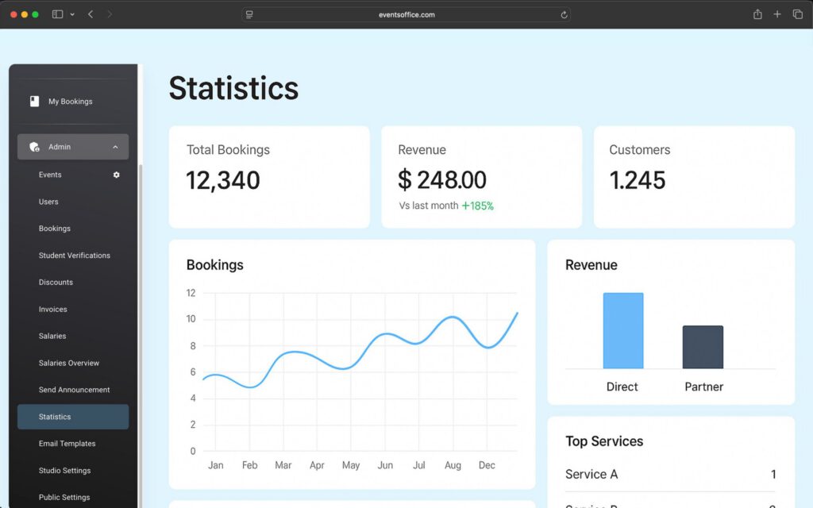
Task: Click the Safari share icon
Action: [x=759, y=13]
